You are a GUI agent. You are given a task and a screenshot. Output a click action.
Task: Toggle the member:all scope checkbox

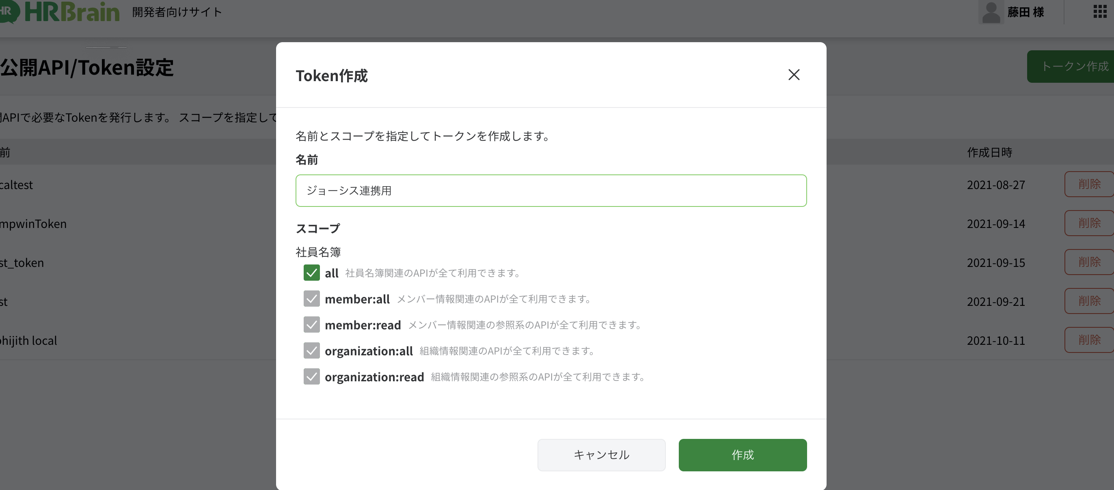[311, 299]
